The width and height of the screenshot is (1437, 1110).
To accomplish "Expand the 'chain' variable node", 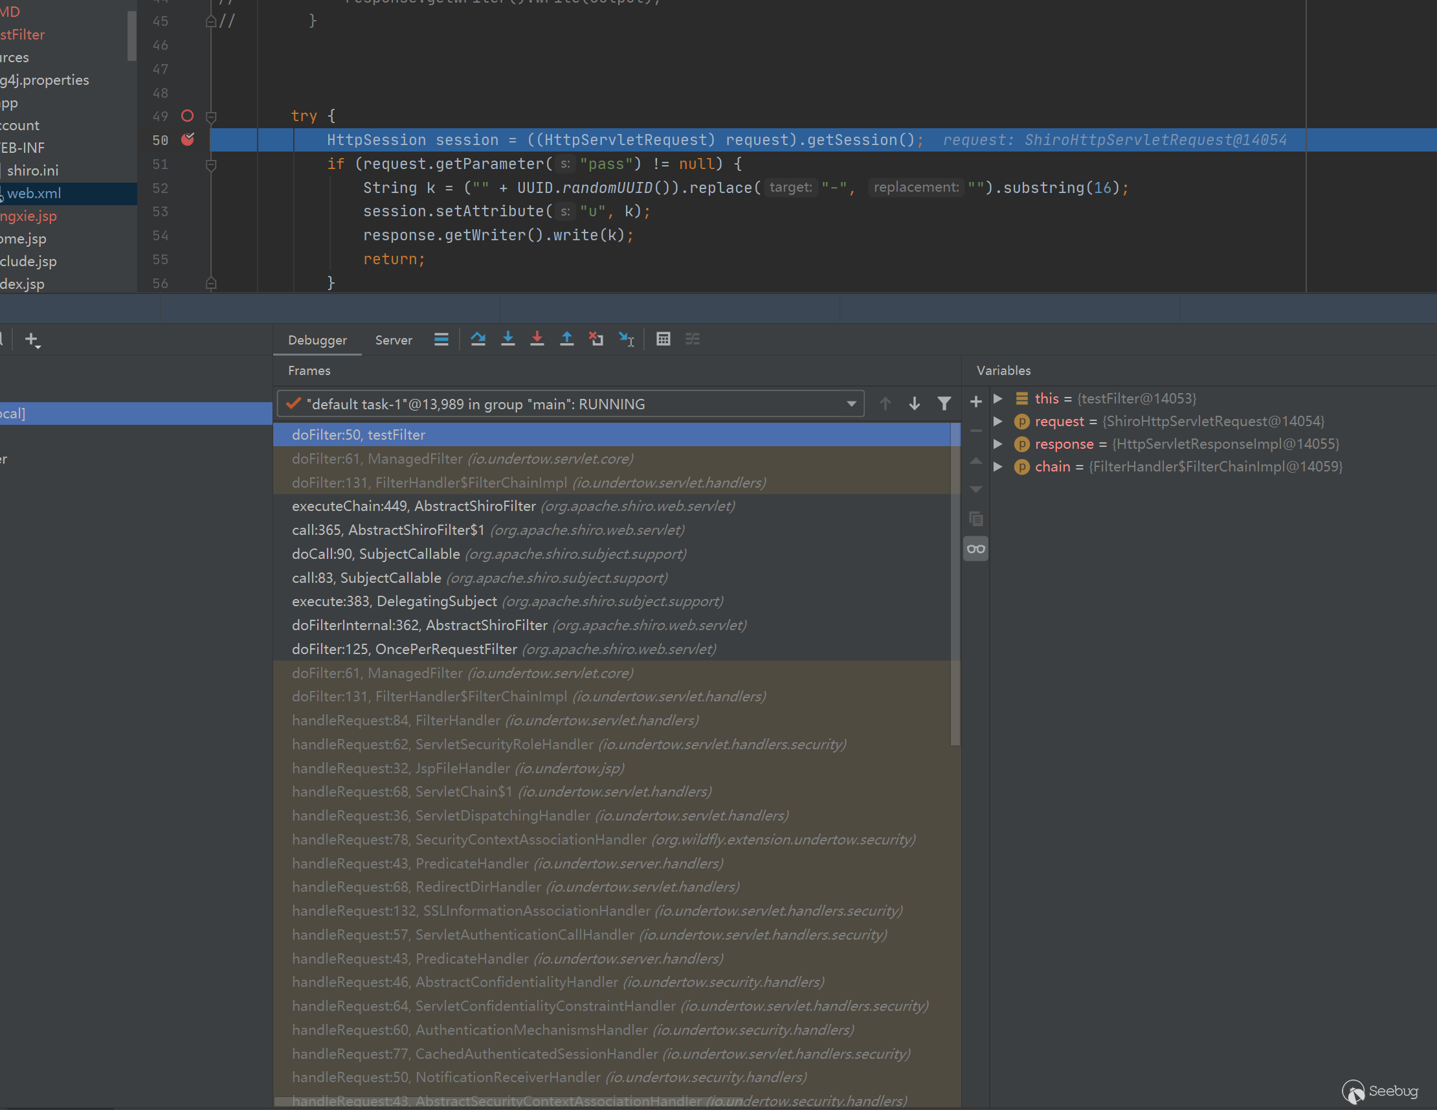I will coord(998,467).
